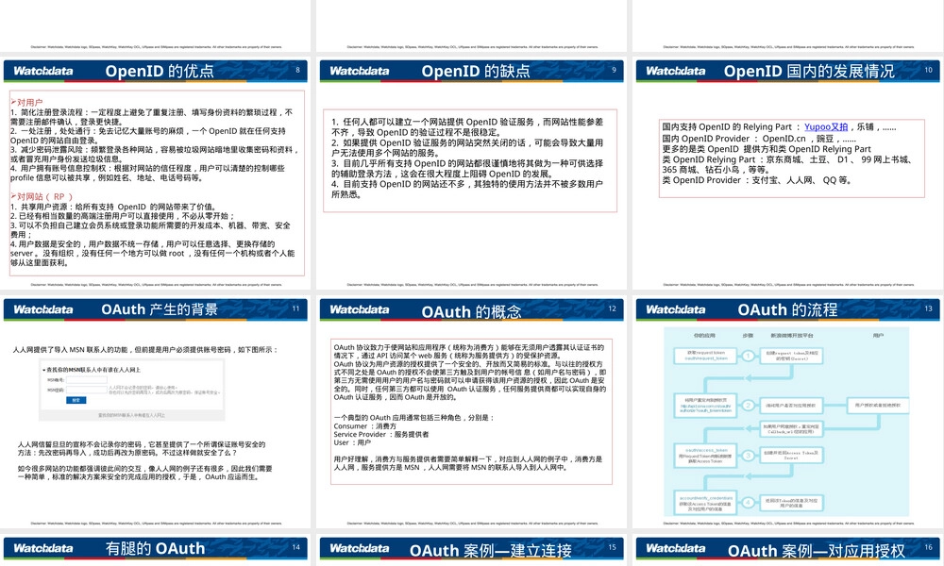
Task: Click 'User ：用户' line on slide 12
Action: tap(352, 442)
